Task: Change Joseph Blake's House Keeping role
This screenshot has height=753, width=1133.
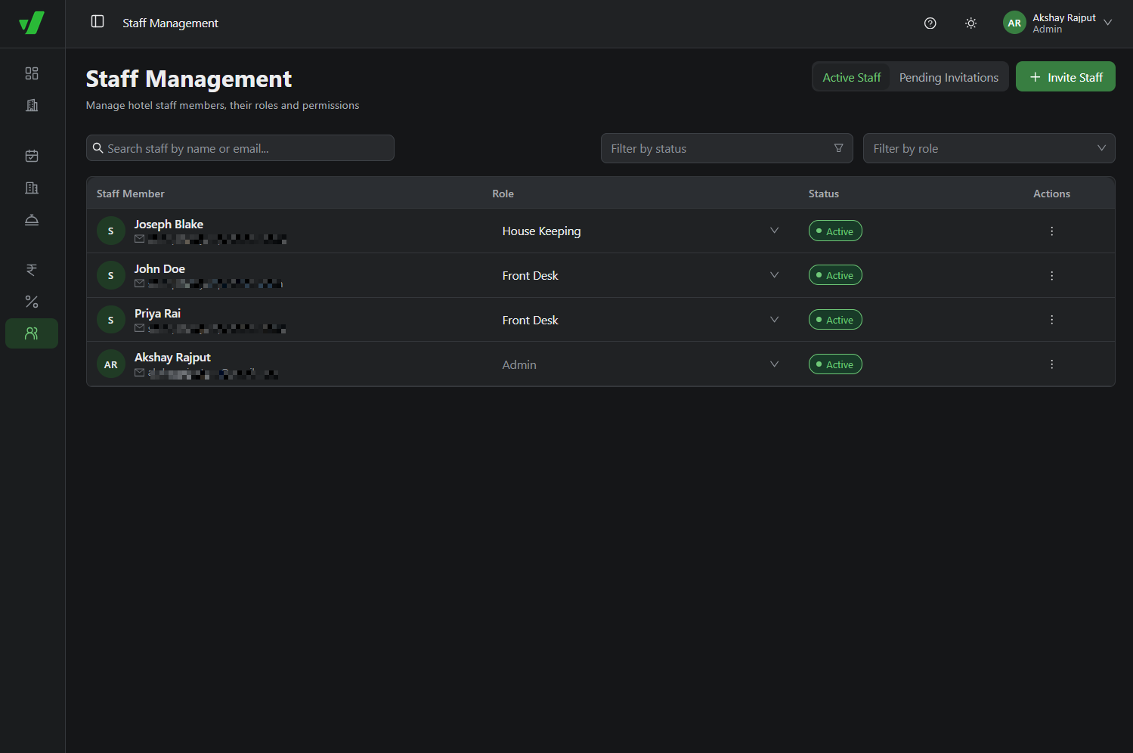Action: click(x=640, y=231)
